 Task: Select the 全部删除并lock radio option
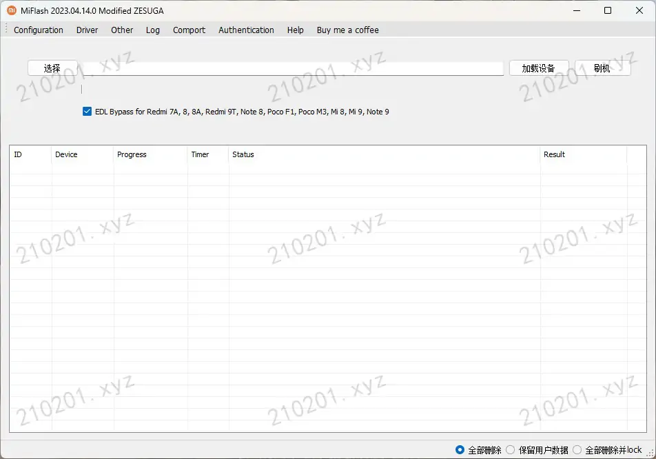click(x=577, y=450)
